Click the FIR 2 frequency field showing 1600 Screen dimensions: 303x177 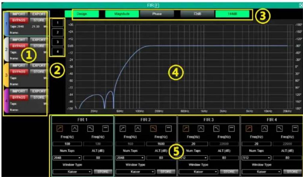(161, 144)
